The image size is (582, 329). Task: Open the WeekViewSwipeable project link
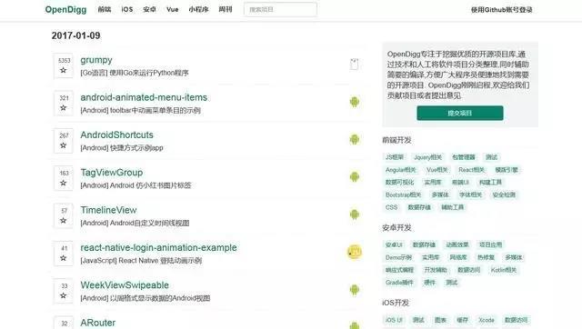coord(125,284)
